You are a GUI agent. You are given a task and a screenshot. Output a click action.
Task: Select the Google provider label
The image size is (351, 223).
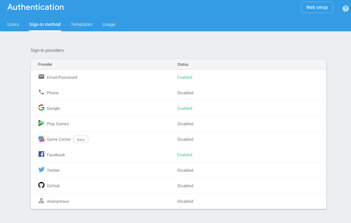(x=53, y=108)
